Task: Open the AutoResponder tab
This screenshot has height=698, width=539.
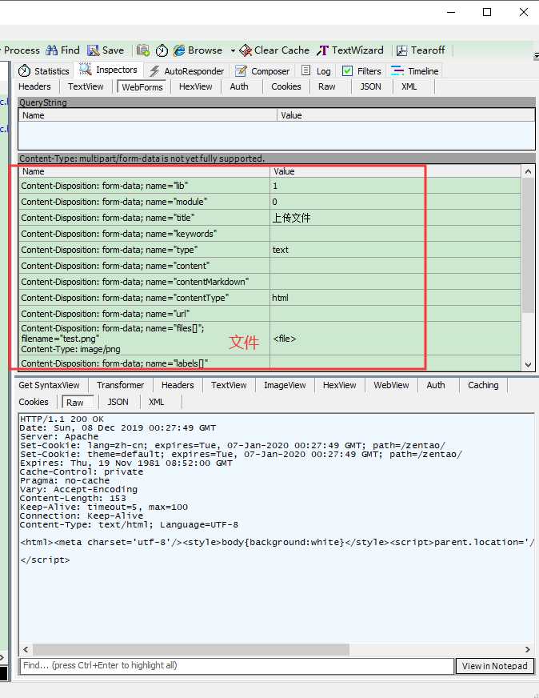Action: [187, 71]
